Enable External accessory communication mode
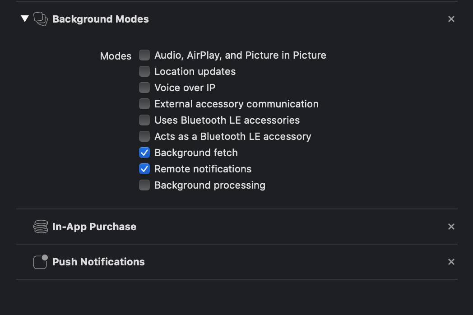Image resolution: width=473 pixels, height=315 pixels. click(144, 104)
